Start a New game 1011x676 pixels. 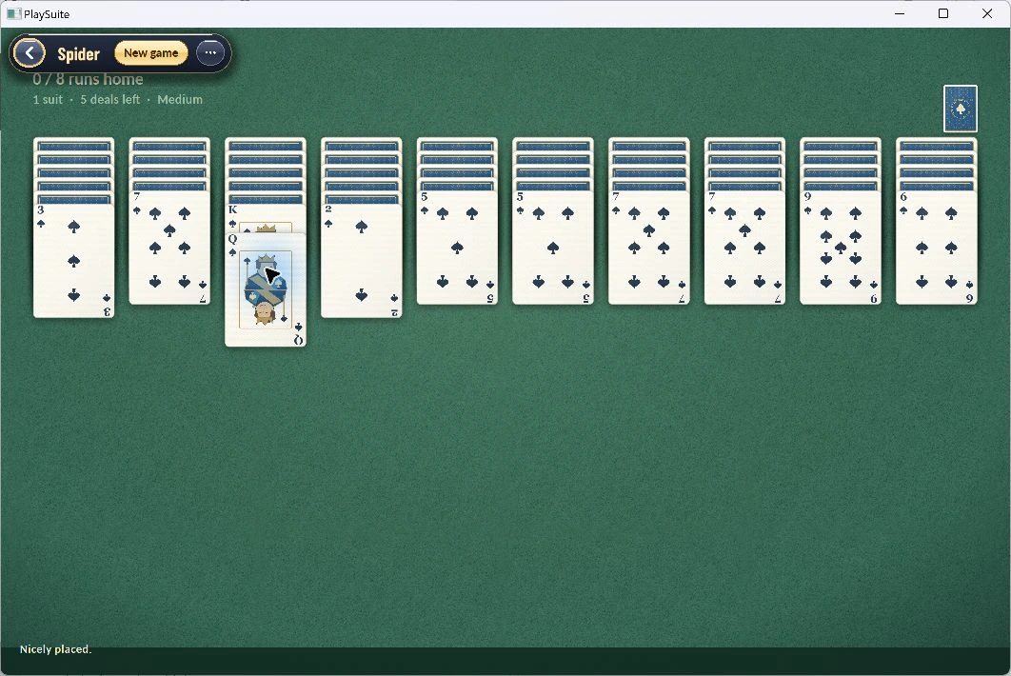point(150,53)
